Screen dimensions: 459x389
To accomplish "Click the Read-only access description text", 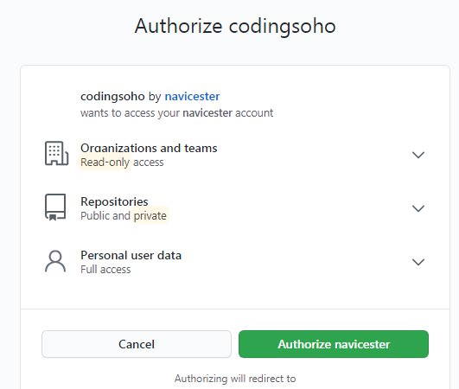I will point(122,163).
